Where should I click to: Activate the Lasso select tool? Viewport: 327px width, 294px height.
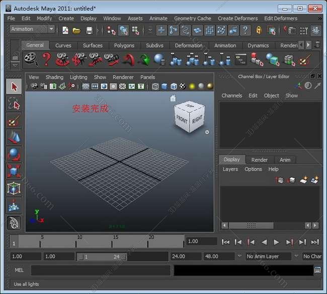point(14,104)
